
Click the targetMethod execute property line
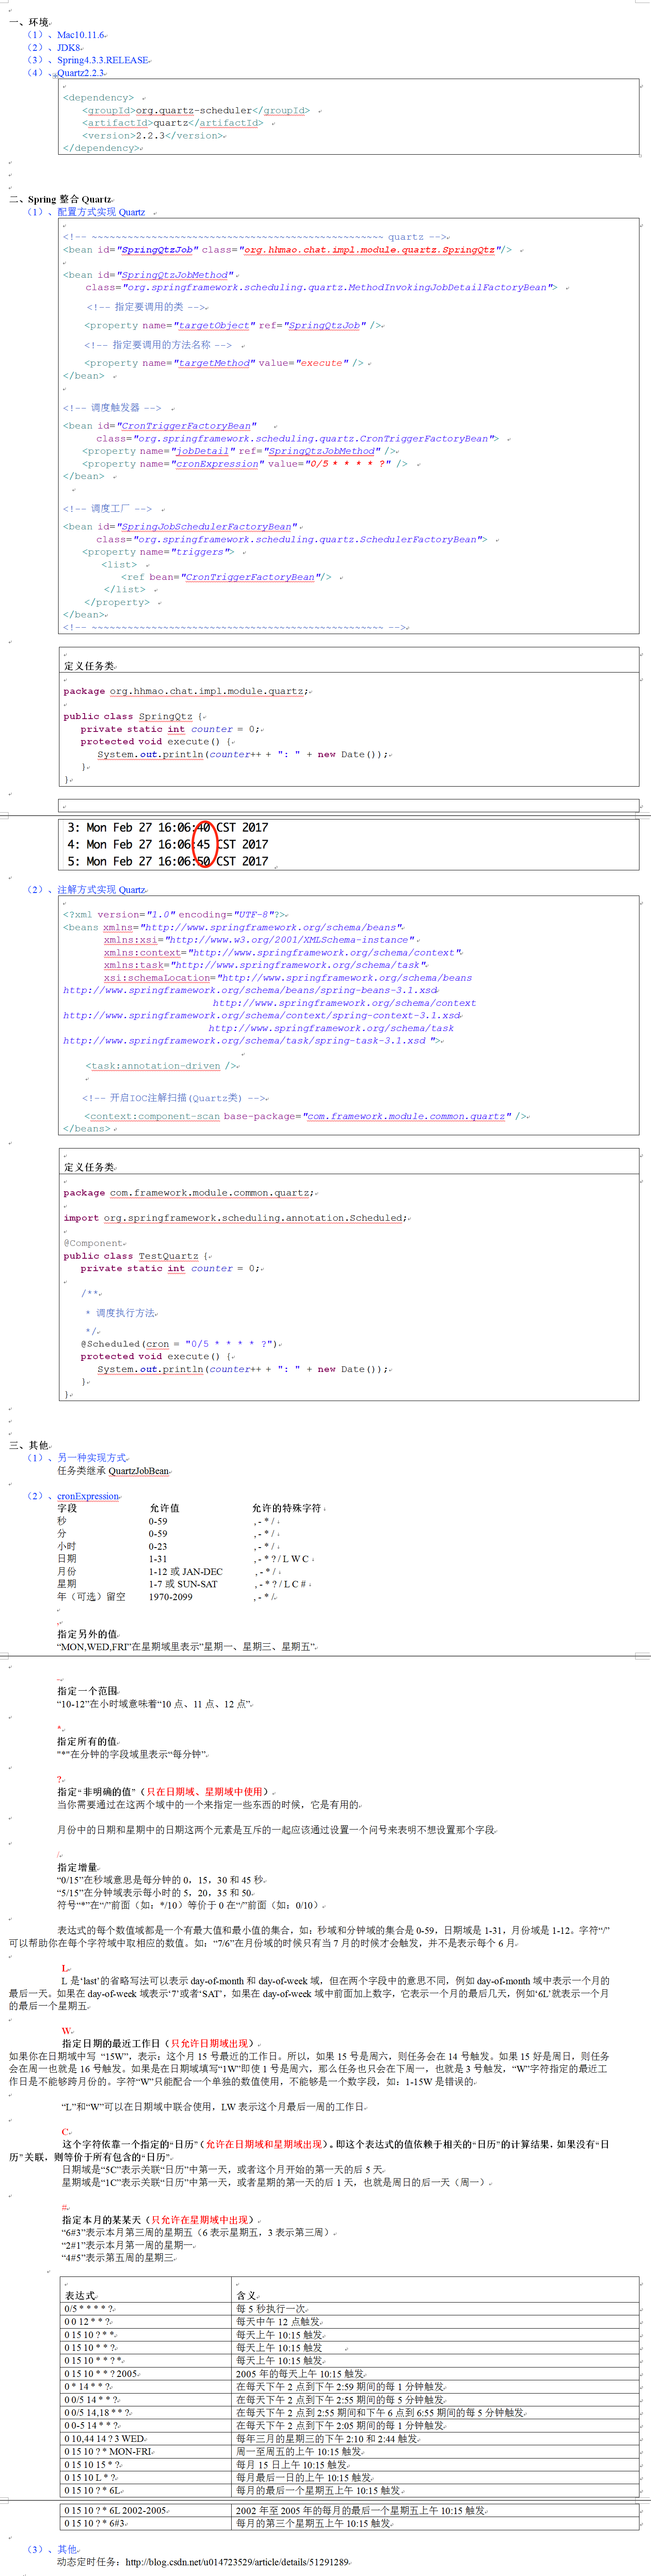[x=224, y=364]
